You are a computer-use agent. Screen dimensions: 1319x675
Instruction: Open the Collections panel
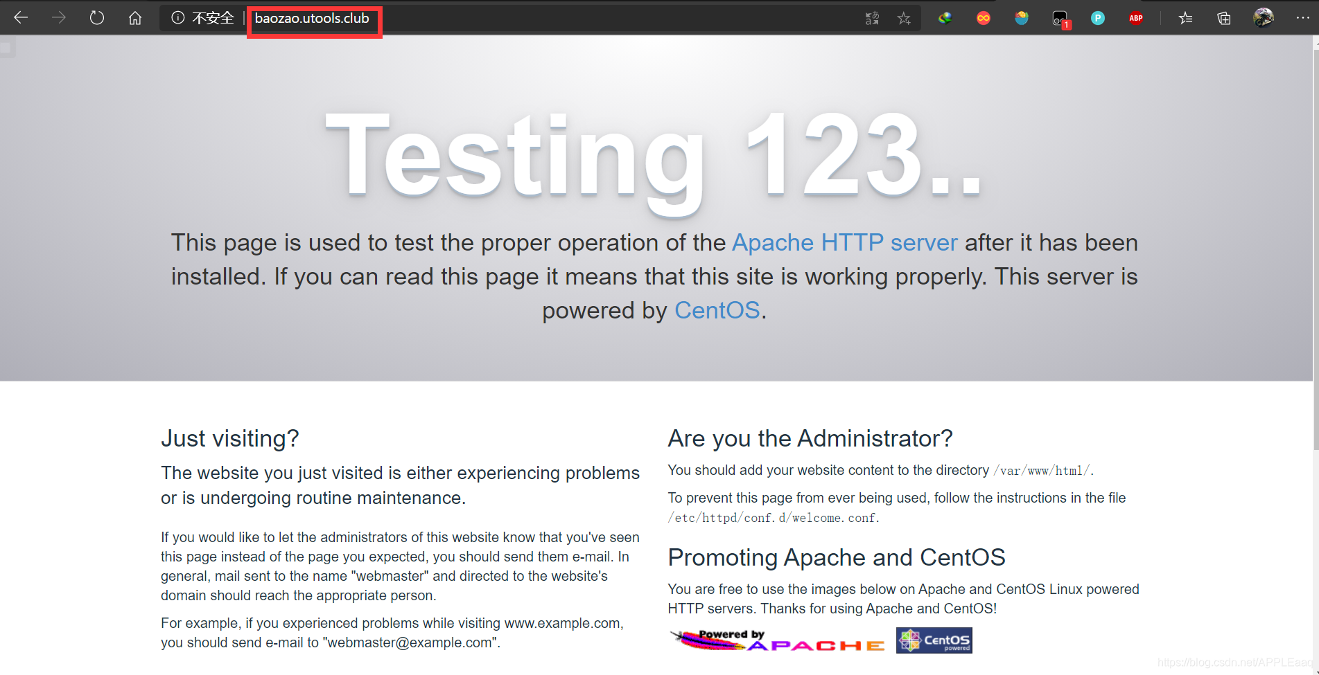click(1224, 18)
